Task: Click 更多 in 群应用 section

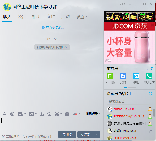Action: pos(150,69)
